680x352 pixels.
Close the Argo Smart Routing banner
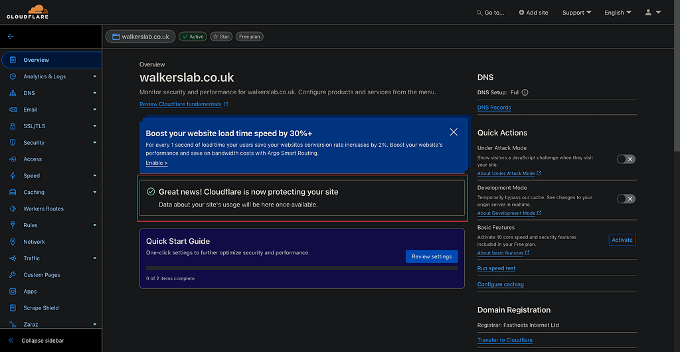click(x=454, y=132)
